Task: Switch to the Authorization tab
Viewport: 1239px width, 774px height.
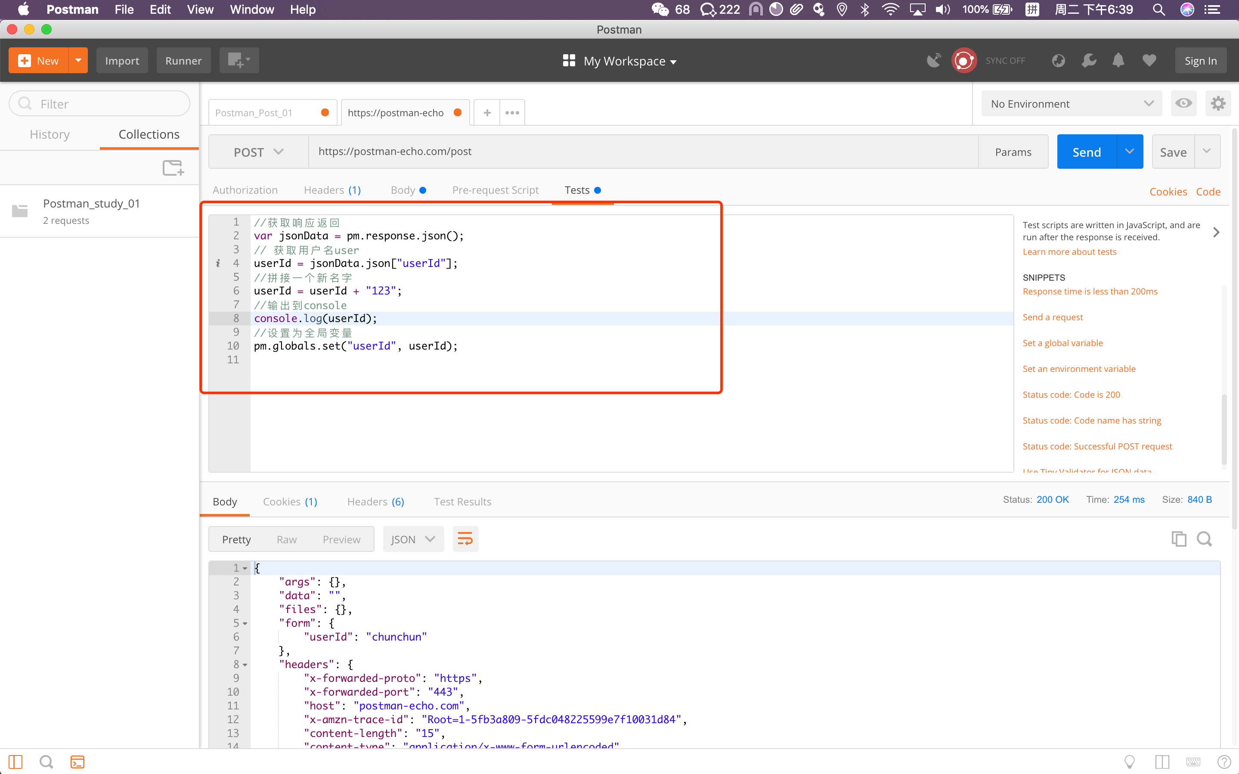Action: pyautogui.click(x=245, y=190)
